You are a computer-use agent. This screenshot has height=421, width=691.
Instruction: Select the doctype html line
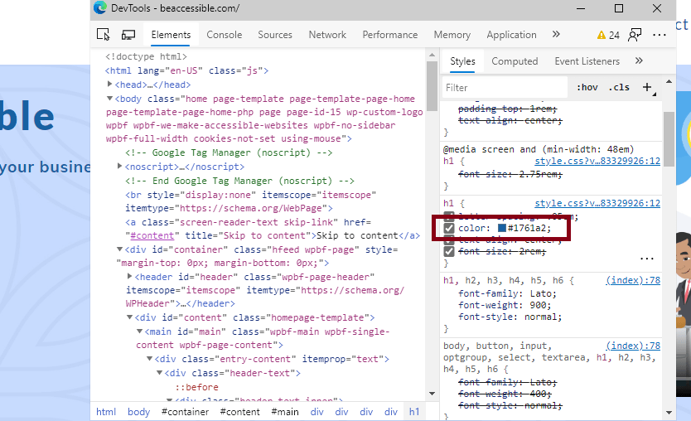[146, 56]
